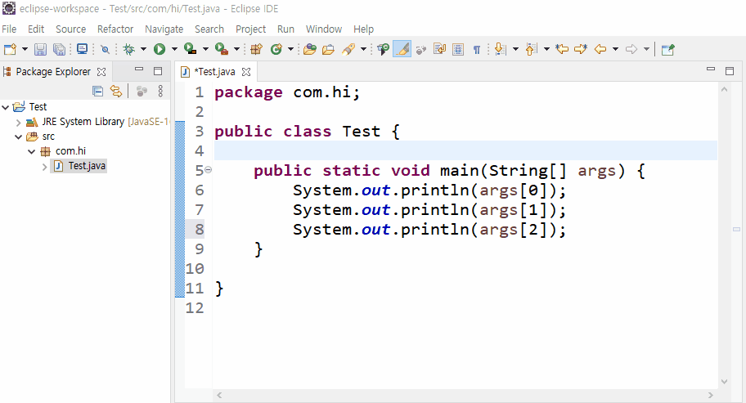
Task: Collapse the Test project node
Action: tap(6, 107)
